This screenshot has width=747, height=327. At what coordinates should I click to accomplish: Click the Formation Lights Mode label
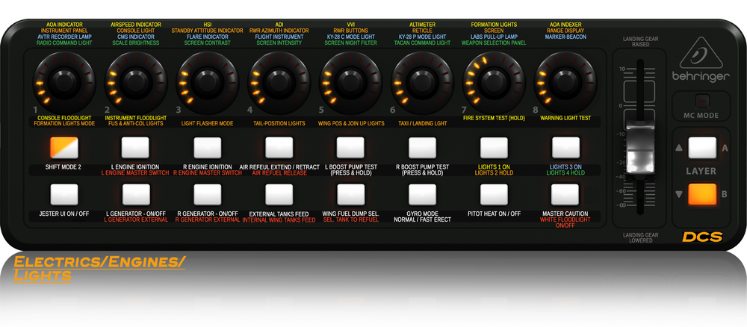pos(64,124)
